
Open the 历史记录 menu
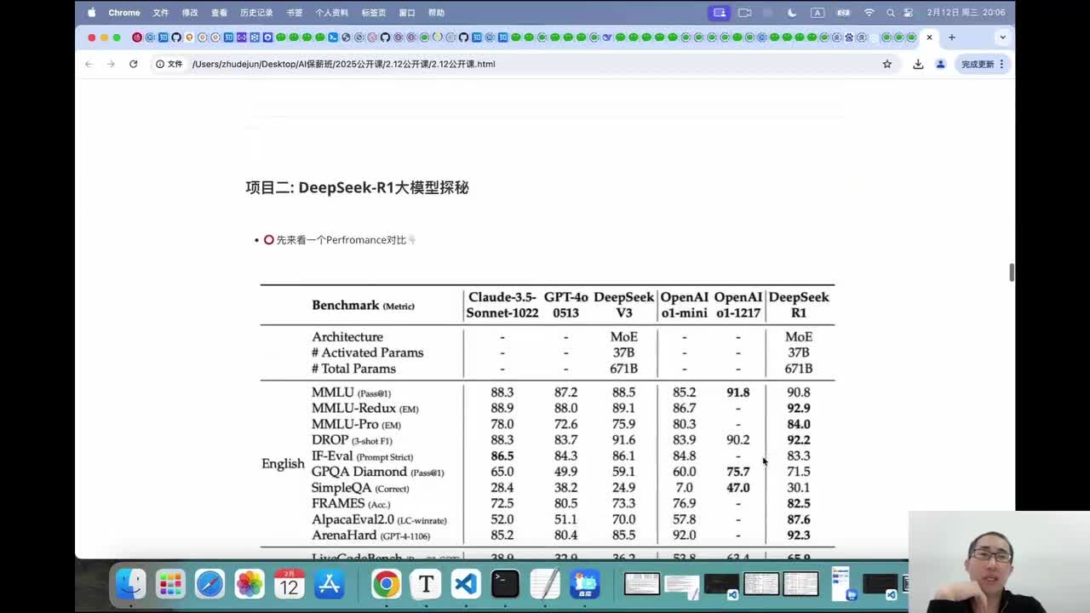(256, 13)
